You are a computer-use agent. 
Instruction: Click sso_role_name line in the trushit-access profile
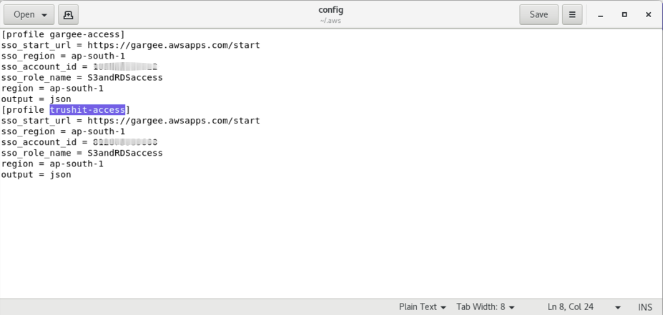click(x=82, y=153)
